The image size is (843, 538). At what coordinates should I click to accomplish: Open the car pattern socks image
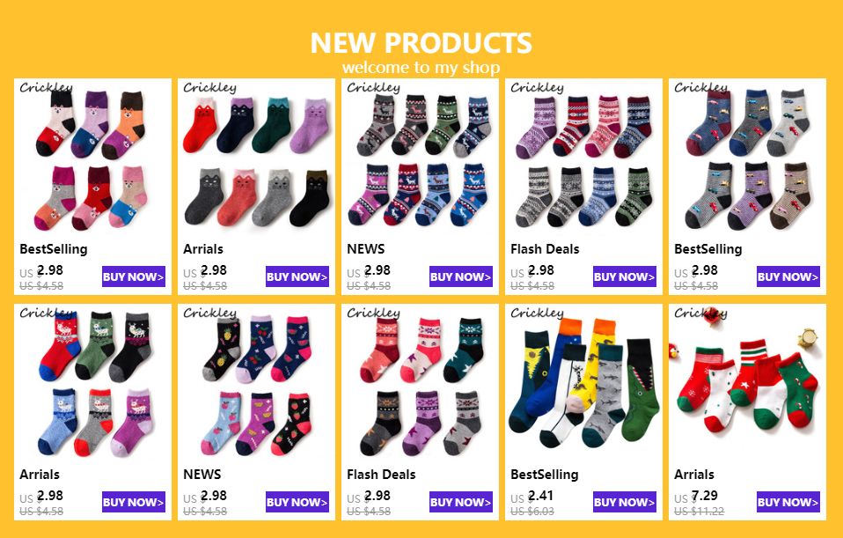click(x=747, y=158)
